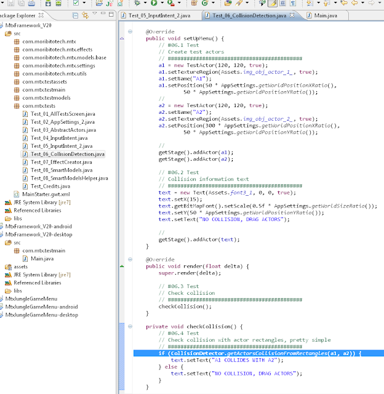Minimize the Package Explorer view
Screen dimensions: 384x394
tap(103, 14)
